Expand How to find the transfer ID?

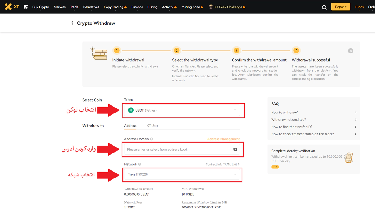pyautogui.click(x=314, y=127)
